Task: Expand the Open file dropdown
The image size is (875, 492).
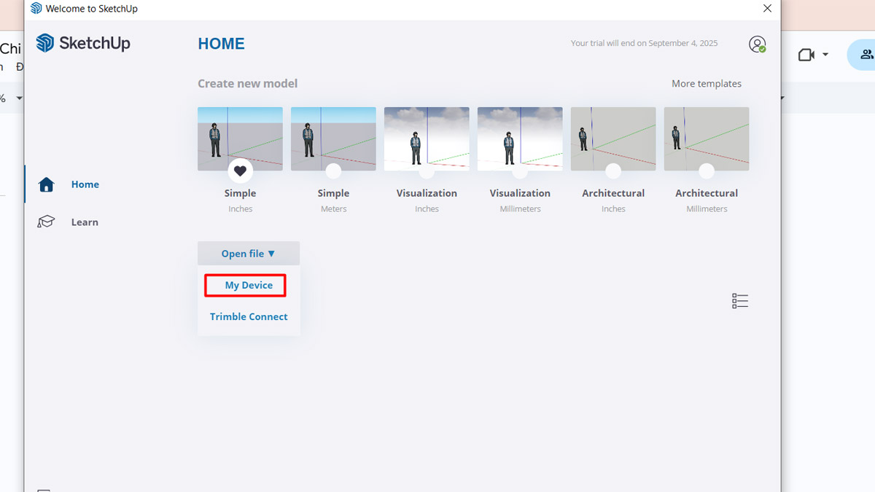Action: pyautogui.click(x=249, y=254)
